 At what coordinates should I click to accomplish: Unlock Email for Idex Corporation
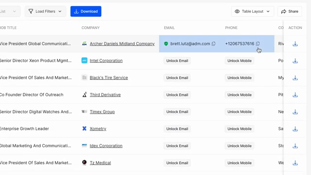(177, 146)
